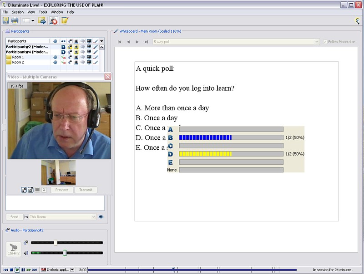This screenshot has width=364, height=274.
Task: Open the whiteboard page dropdown '5 way poll'
Action: [x=236, y=42]
